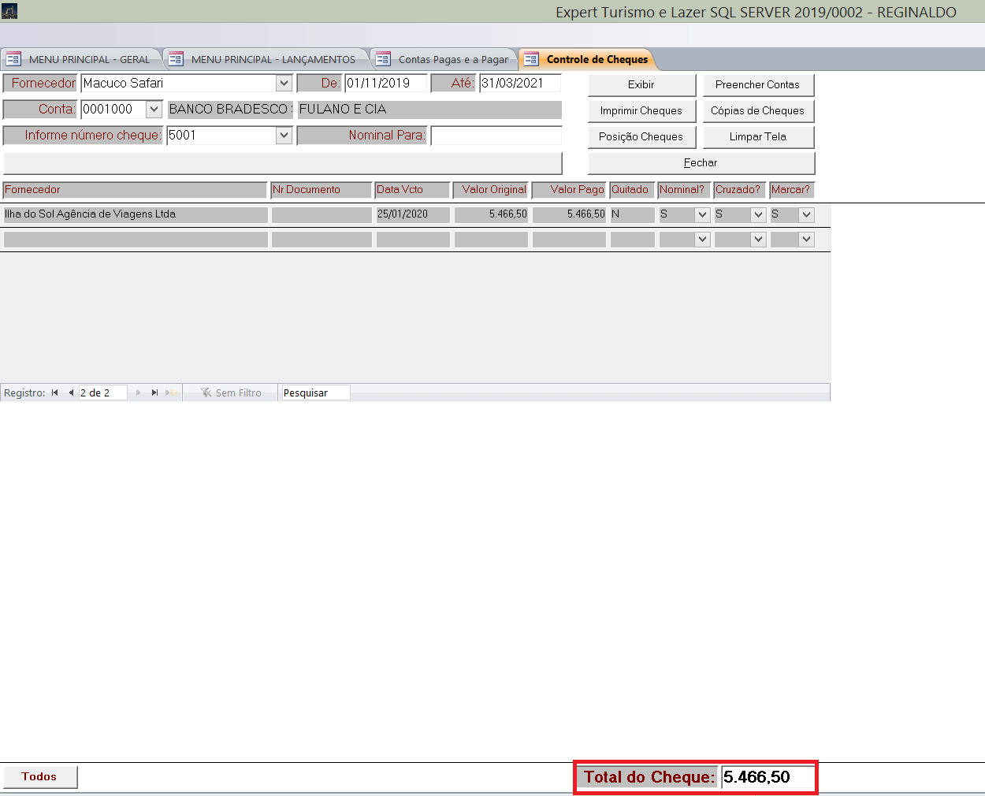
Task: Open the Cruzado? dropdown in first row
Action: tap(758, 214)
